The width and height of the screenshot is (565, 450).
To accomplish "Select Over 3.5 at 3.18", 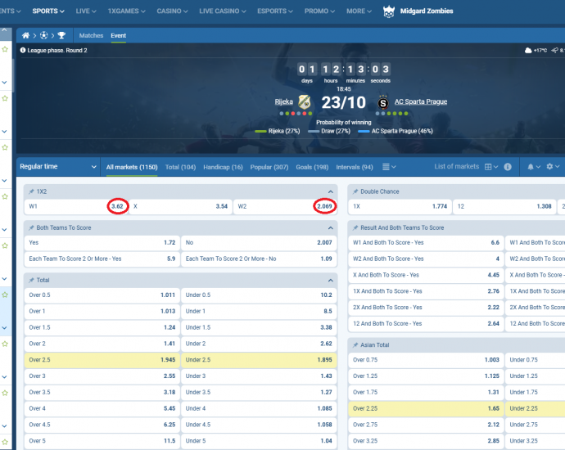I will click(102, 393).
